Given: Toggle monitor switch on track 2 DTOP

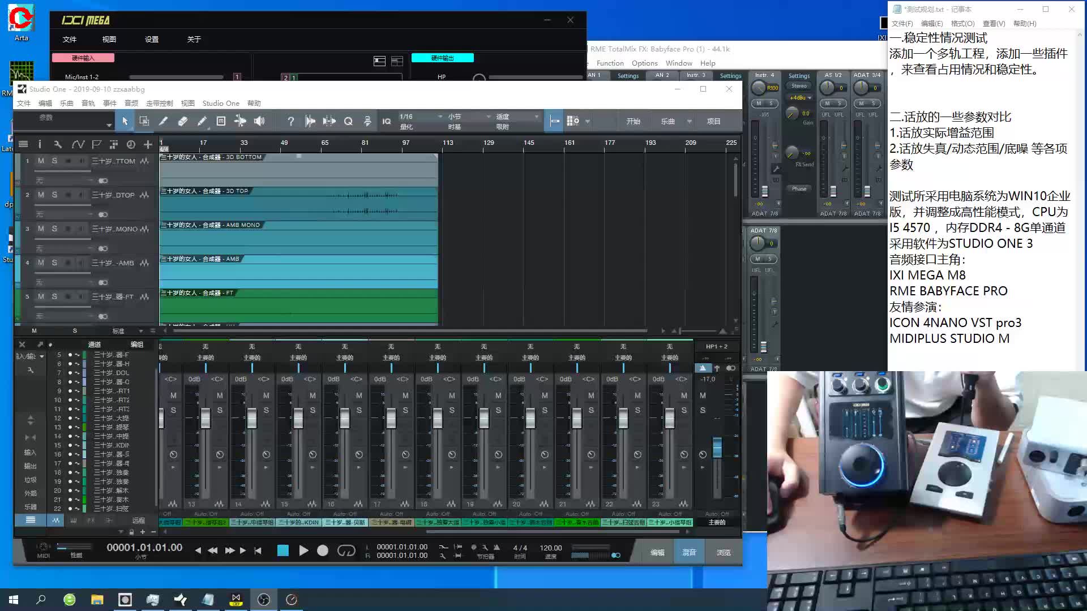Looking at the screenshot, I should click(103, 214).
